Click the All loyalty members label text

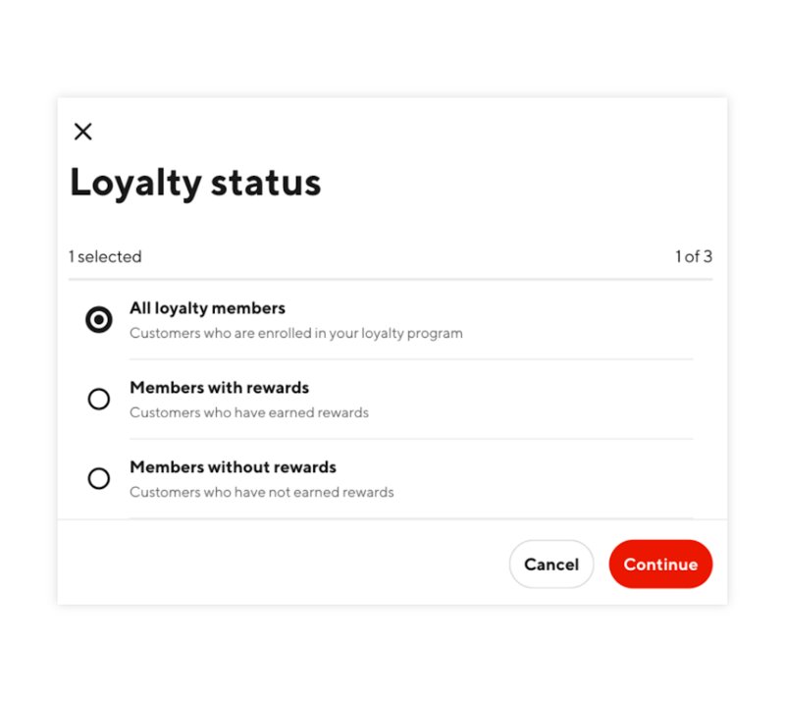(x=207, y=307)
